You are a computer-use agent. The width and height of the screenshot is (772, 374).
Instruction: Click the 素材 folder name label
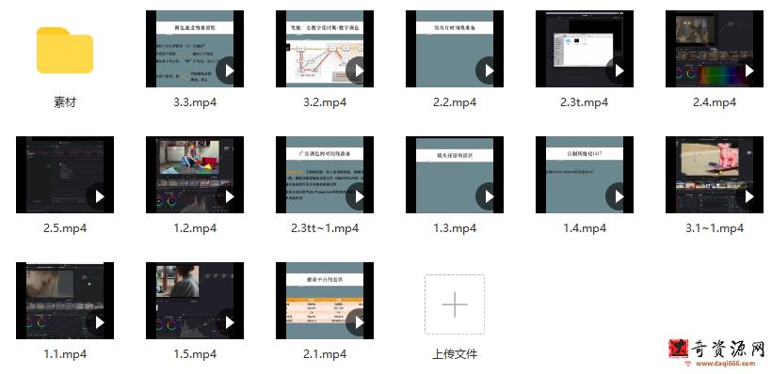pyautogui.click(x=65, y=102)
